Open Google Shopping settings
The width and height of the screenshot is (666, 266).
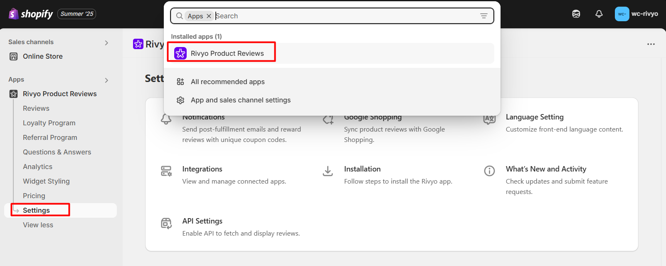click(x=372, y=117)
